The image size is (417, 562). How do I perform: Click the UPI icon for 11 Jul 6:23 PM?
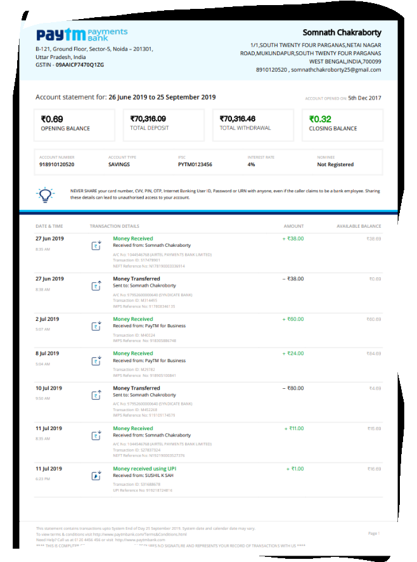(x=96, y=475)
